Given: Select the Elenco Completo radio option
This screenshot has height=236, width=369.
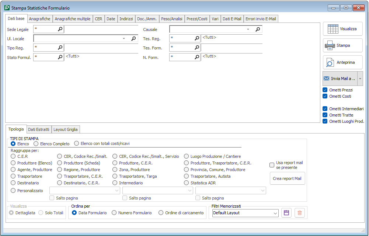Looking at the screenshot, I should point(36,143).
